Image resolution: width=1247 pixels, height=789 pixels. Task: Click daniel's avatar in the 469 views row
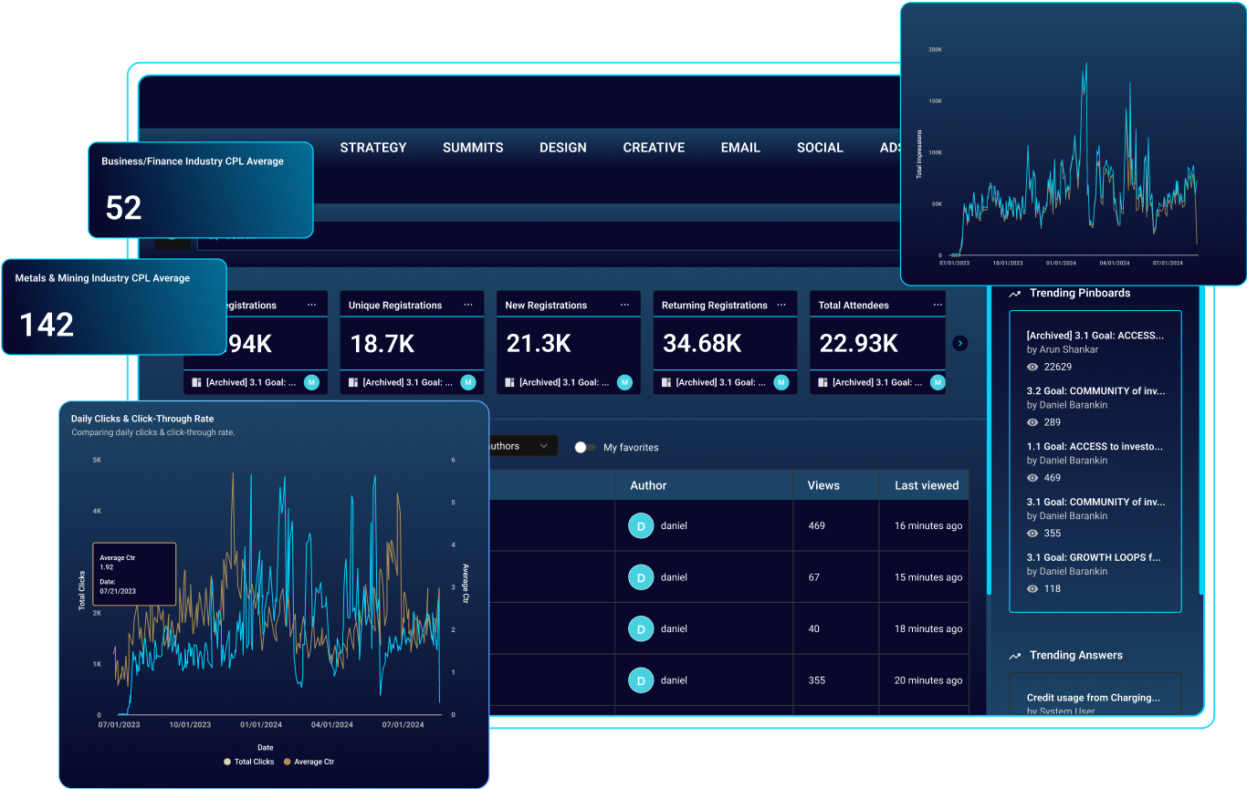click(x=641, y=525)
